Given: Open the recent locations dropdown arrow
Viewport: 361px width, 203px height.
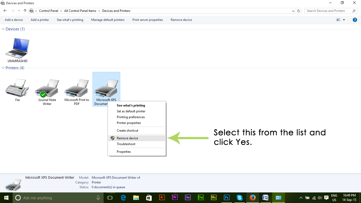Looking at the screenshot, I should pos(19,11).
